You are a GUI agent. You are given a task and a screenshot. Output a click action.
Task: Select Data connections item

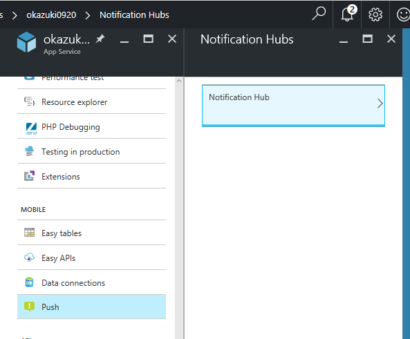tap(91, 282)
